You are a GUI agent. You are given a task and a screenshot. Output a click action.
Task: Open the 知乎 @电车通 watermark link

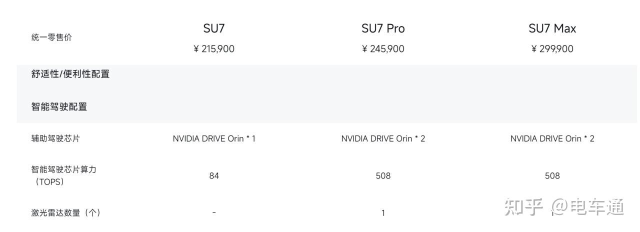click(564, 206)
